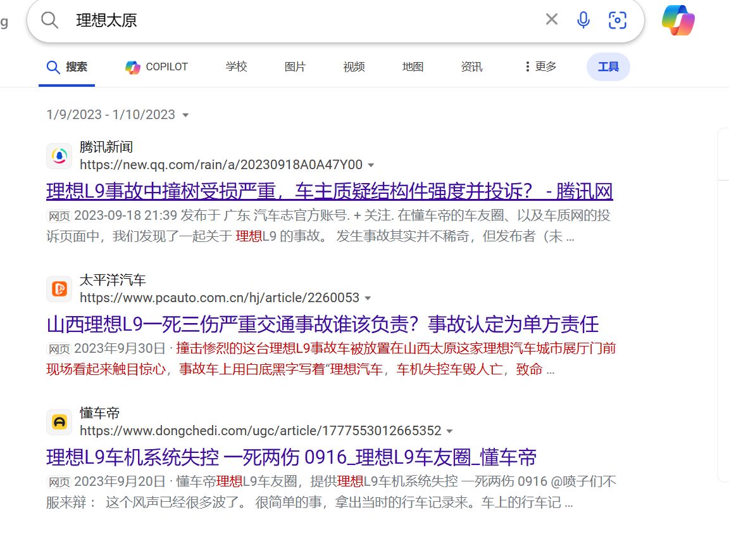Click the 腾讯新闻 source name
The width and height of the screenshot is (729, 534).
pyautogui.click(x=106, y=147)
